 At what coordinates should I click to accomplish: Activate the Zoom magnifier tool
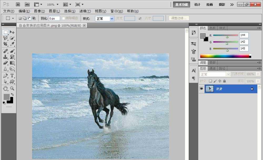(12, 88)
